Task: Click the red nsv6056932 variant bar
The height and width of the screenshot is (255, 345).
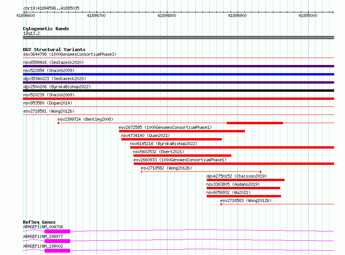Action: (x=244, y=196)
